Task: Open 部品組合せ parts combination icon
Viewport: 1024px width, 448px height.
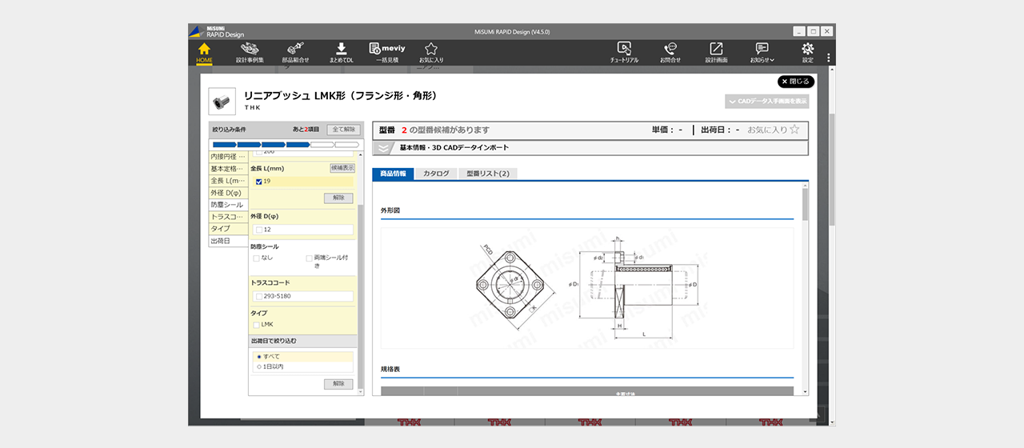Action: pyautogui.click(x=295, y=52)
